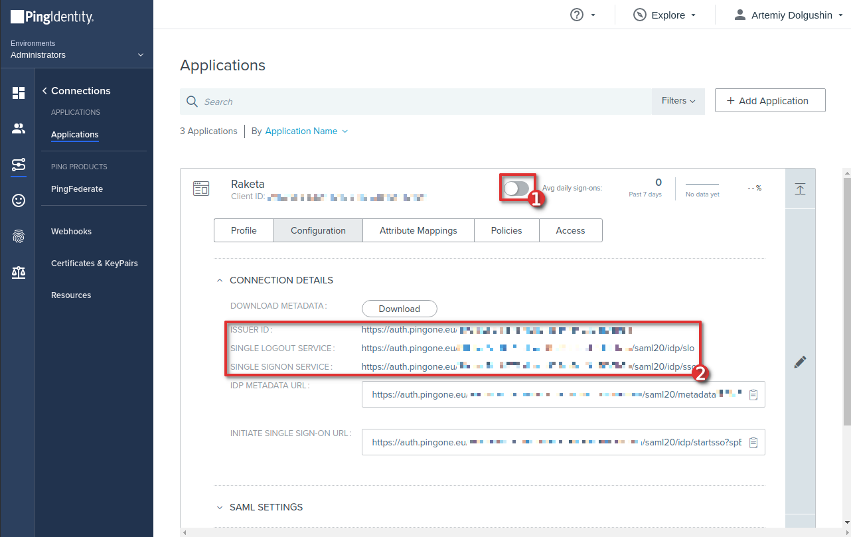851x537 pixels.
Task: Switch to the Access tab
Action: coord(570,230)
